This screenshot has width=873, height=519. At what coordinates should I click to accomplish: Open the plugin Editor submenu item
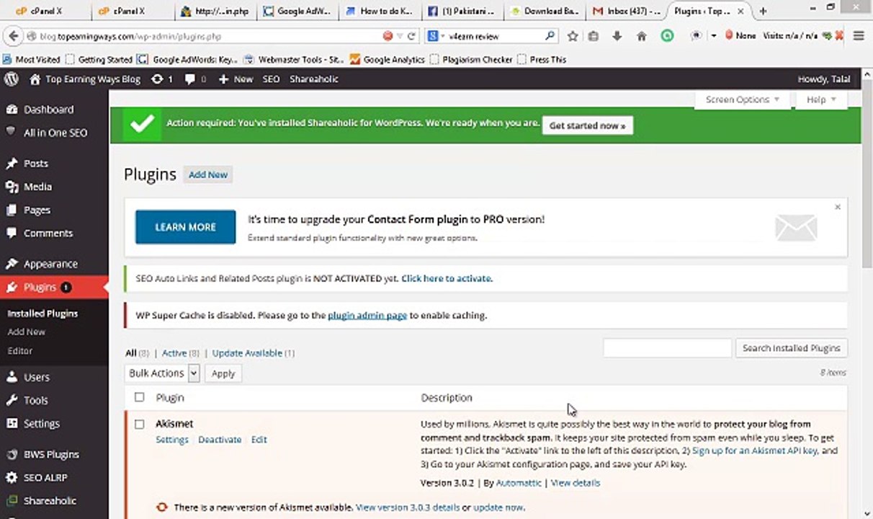click(x=20, y=350)
